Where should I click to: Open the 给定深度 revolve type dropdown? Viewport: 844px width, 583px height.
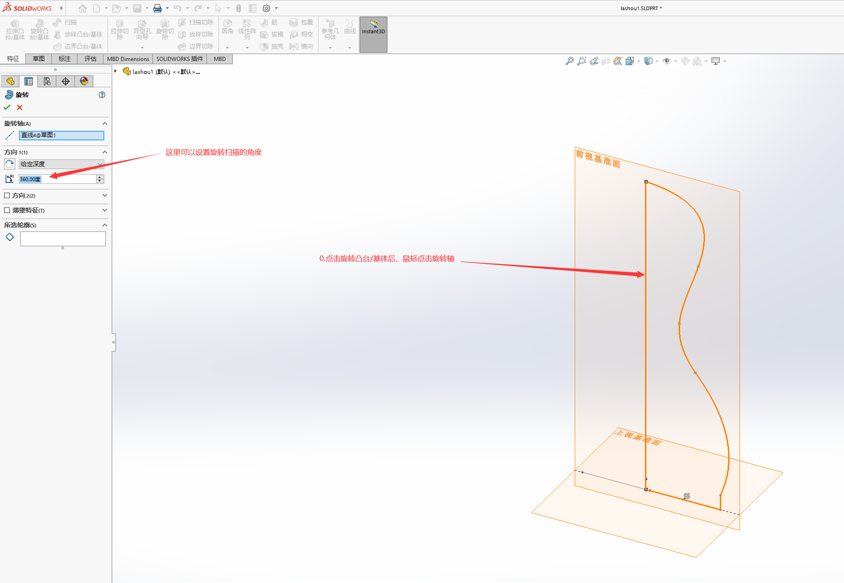point(61,164)
